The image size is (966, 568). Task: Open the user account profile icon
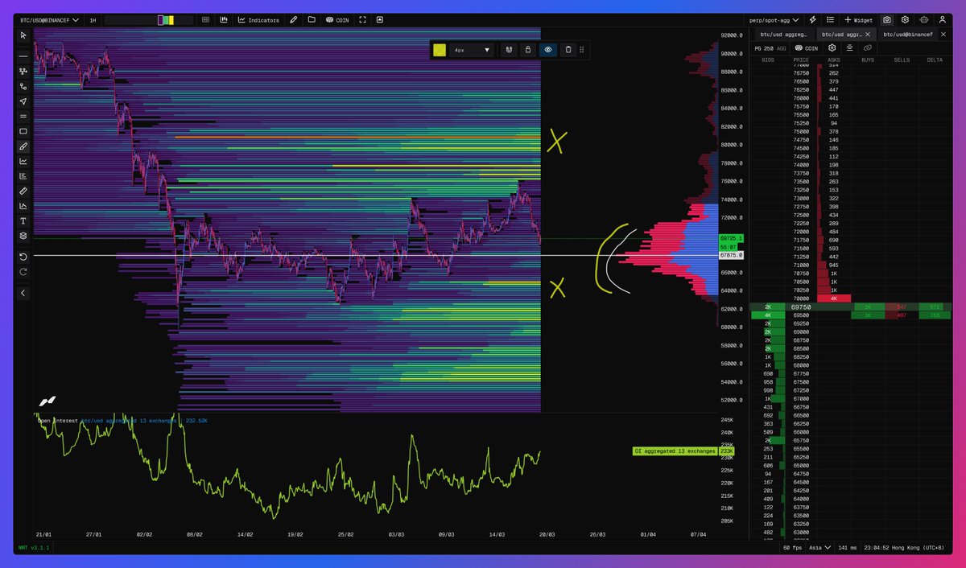point(942,19)
